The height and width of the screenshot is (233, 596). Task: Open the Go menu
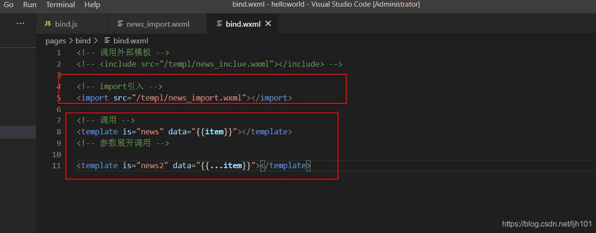coord(9,5)
